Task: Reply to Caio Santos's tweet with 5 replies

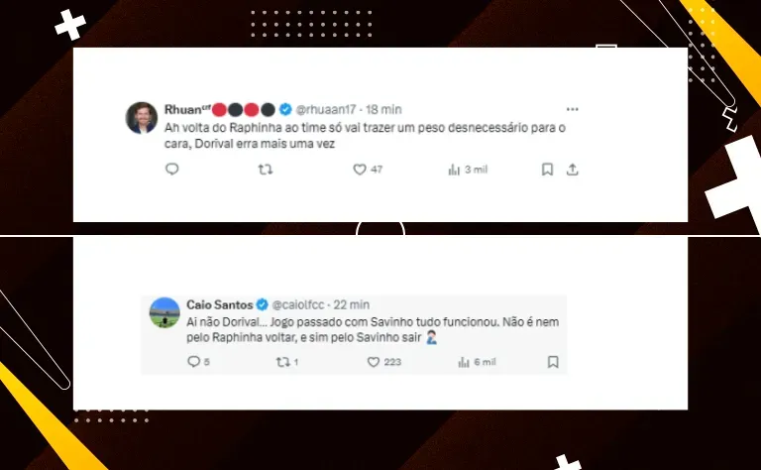Action: [198, 362]
